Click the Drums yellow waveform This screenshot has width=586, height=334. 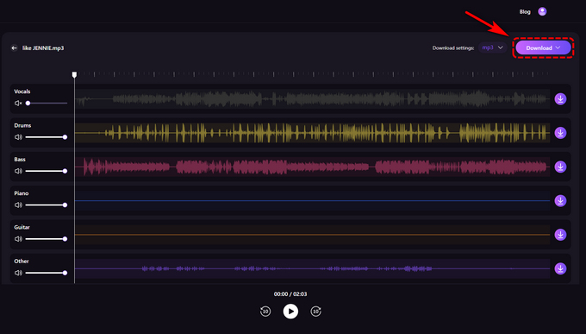pyautogui.click(x=313, y=133)
